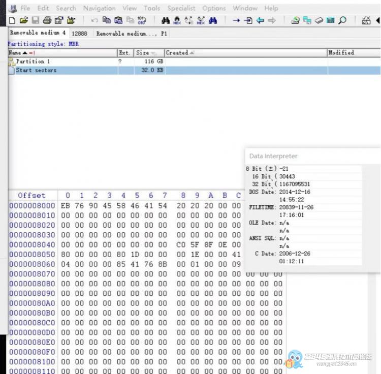Click the Find Text binoculars icon
381x374 pixels.
click(165, 20)
